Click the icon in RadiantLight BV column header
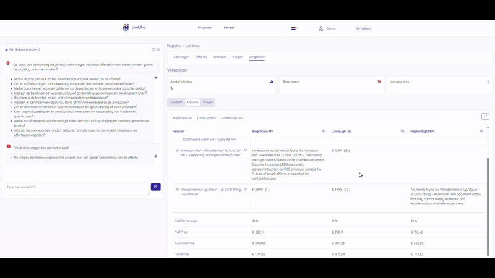The image size is (495, 278). tap(481, 131)
